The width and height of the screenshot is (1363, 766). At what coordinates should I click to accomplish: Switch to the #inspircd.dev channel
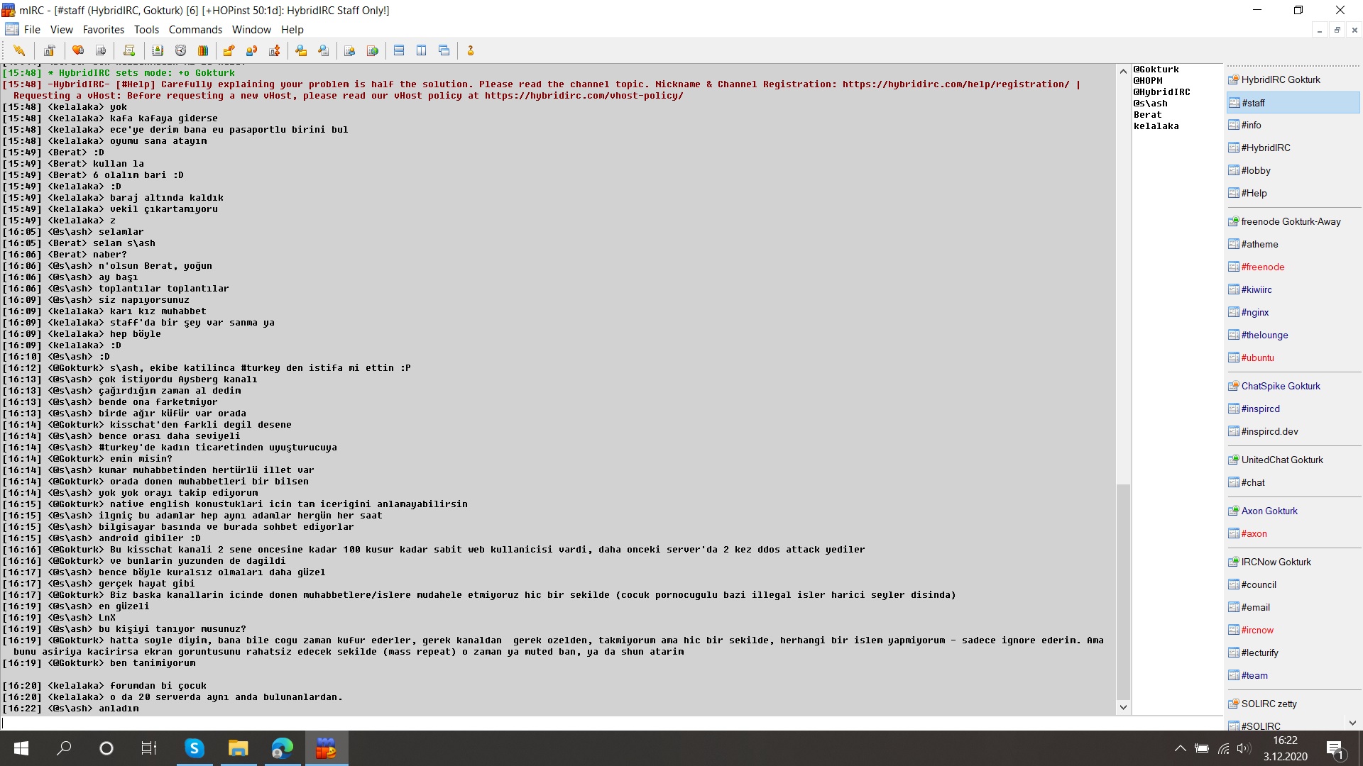[1293, 431]
